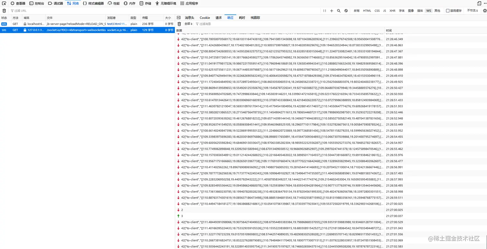The height and width of the screenshot is (249, 487).
Task: Enable the 禁用缓存 checkbox
Action: coord(448,11)
